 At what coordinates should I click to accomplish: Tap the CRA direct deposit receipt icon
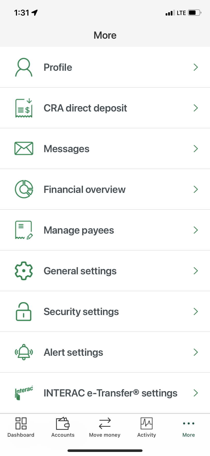(x=24, y=108)
